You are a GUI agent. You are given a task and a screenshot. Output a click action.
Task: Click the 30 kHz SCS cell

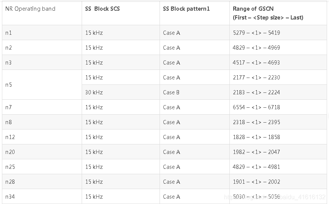pyautogui.click(x=94, y=92)
